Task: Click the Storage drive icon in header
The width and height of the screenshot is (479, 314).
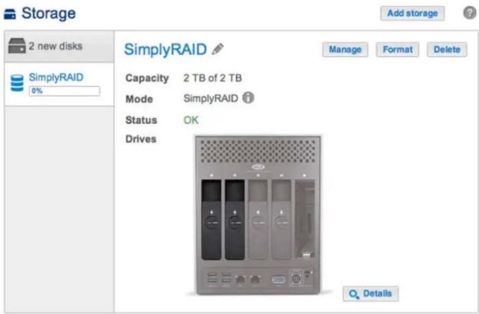Action: pyautogui.click(x=10, y=14)
